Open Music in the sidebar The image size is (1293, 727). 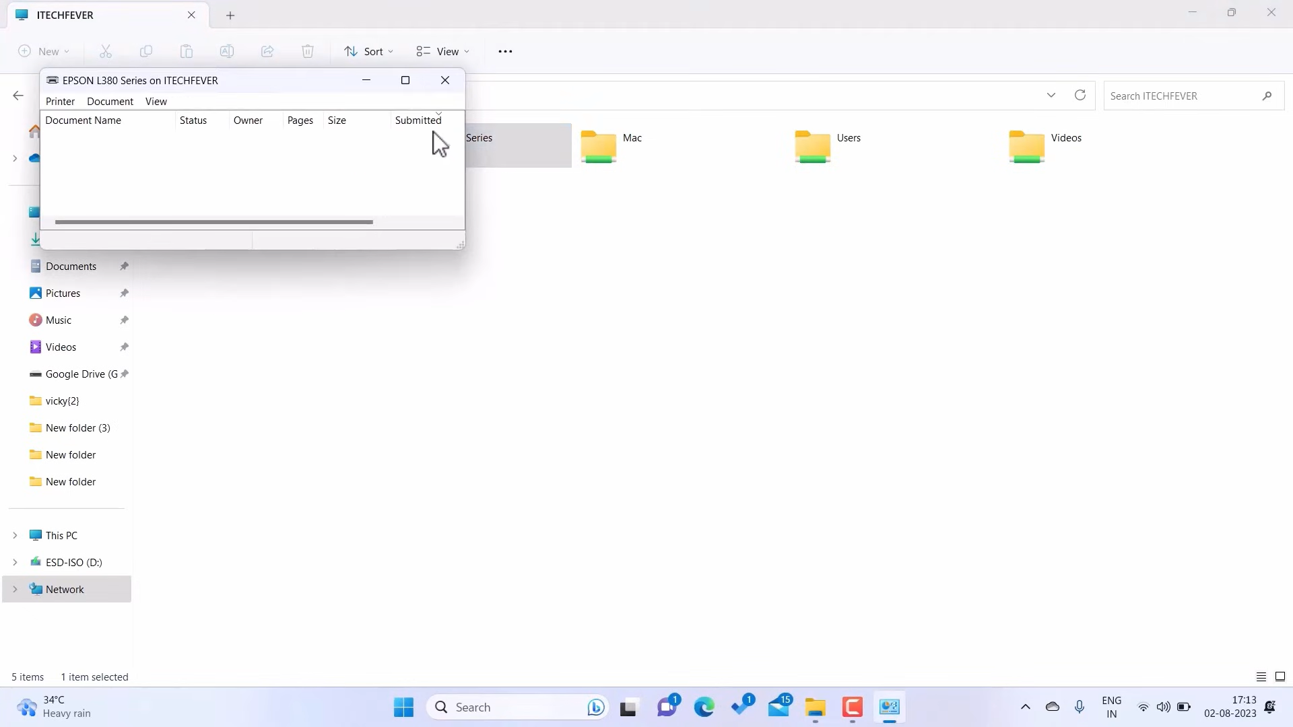pyautogui.click(x=59, y=320)
